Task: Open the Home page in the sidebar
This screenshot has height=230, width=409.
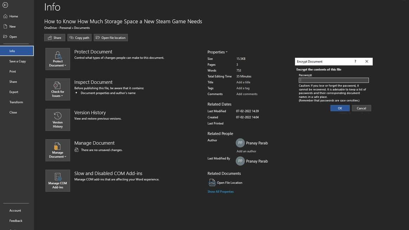Action: (14, 16)
